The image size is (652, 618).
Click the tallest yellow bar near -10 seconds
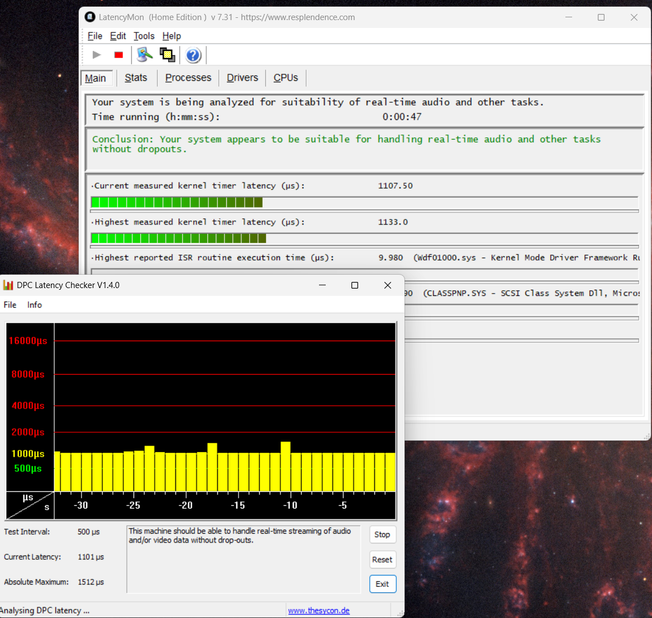coord(285,466)
